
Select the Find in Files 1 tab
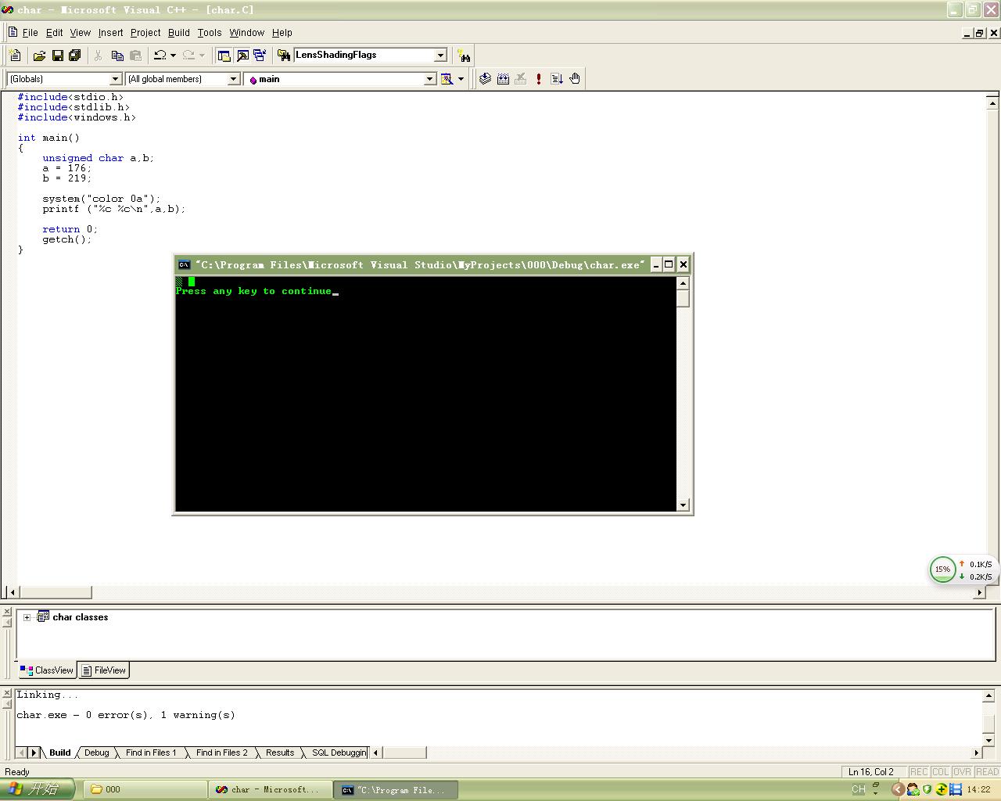tap(151, 753)
